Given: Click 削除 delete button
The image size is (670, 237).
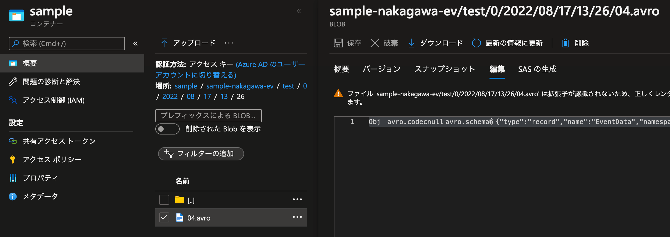Looking at the screenshot, I should 575,43.
